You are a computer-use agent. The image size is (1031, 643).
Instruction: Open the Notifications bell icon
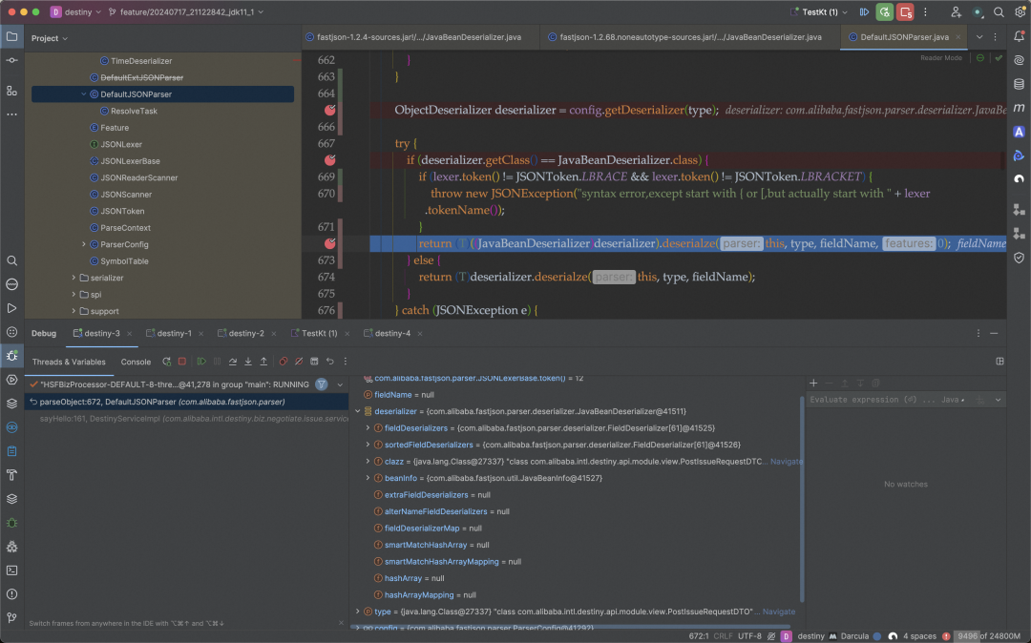[1019, 37]
